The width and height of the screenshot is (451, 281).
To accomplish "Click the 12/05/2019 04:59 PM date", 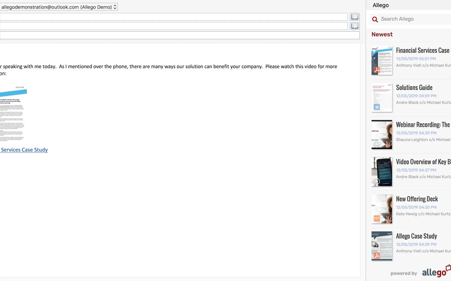I will point(416,96).
